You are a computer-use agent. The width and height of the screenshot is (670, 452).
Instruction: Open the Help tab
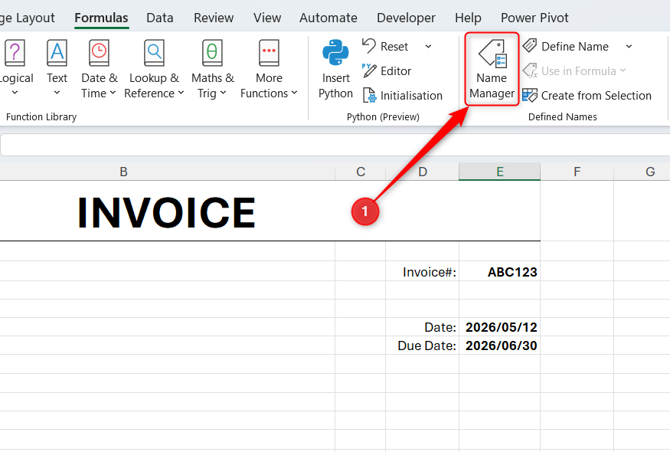(468, 18)
